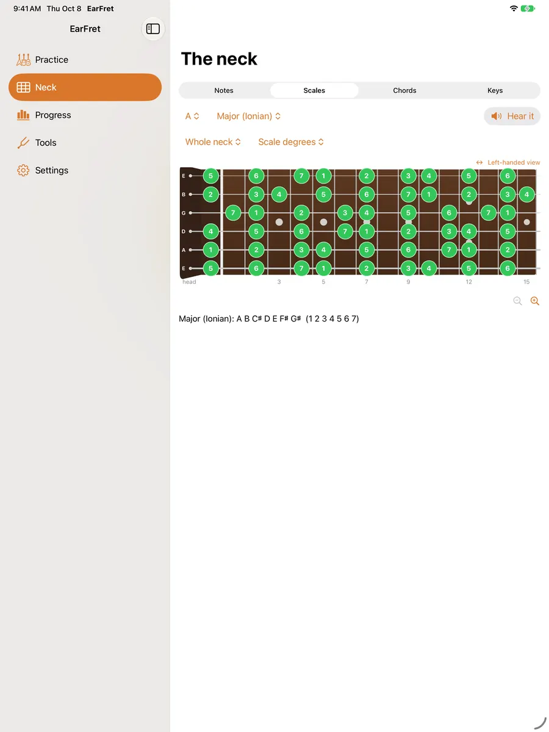This screenshot has width=549, height=732.
Task: Open the root note A dropdown
Action: [192, 116]
